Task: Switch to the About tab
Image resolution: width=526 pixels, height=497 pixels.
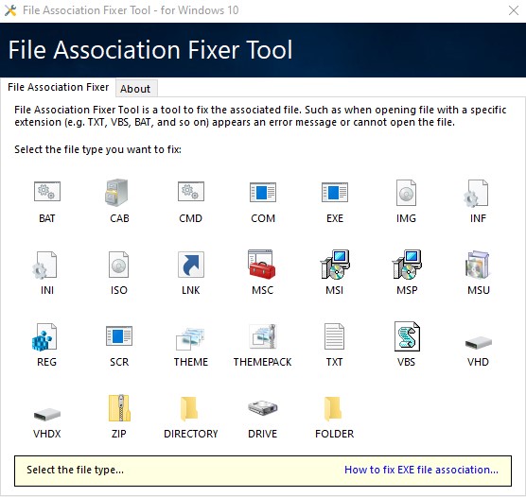Action: click(x=135, y=89)
